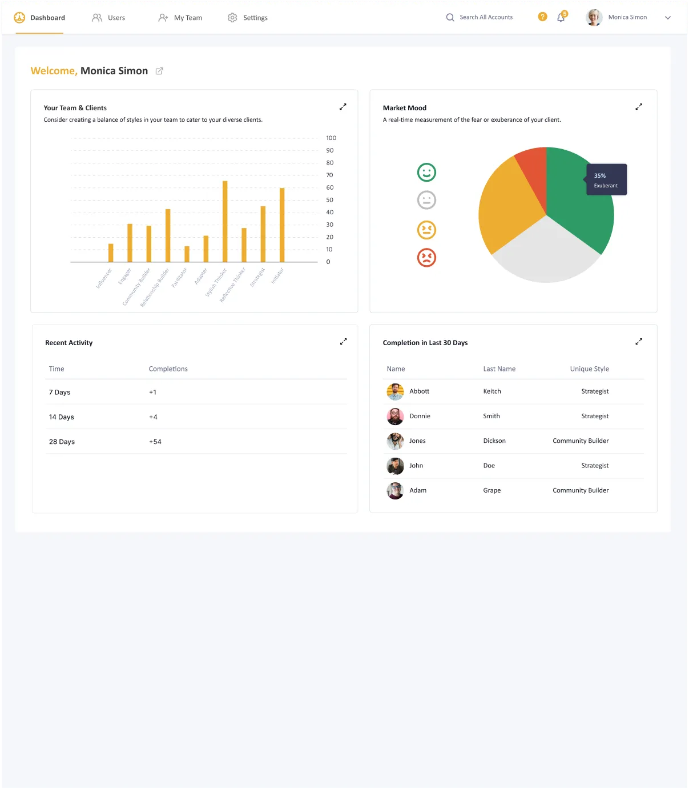Click the Last Name column header
689x788 pixels.
pos(499,369)
